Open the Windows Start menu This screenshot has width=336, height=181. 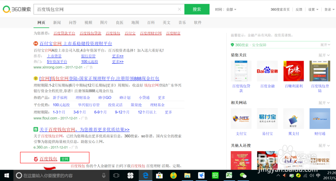7,175
